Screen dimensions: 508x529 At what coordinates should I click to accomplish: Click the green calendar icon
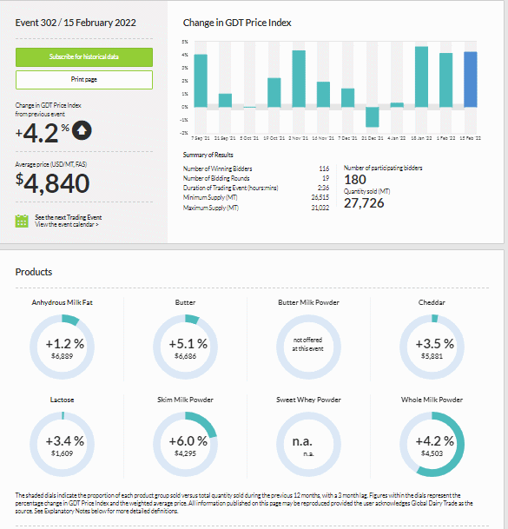(22, 221)
